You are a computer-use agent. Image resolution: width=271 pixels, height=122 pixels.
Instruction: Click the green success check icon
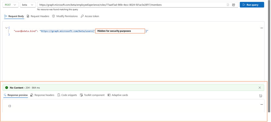(x=6, y=88)
